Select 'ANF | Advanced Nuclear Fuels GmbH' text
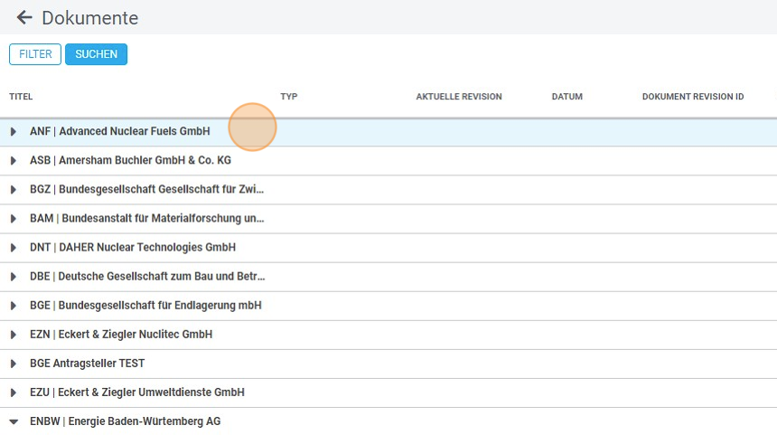This screenshot has width=777, height=435. point(120,131)
